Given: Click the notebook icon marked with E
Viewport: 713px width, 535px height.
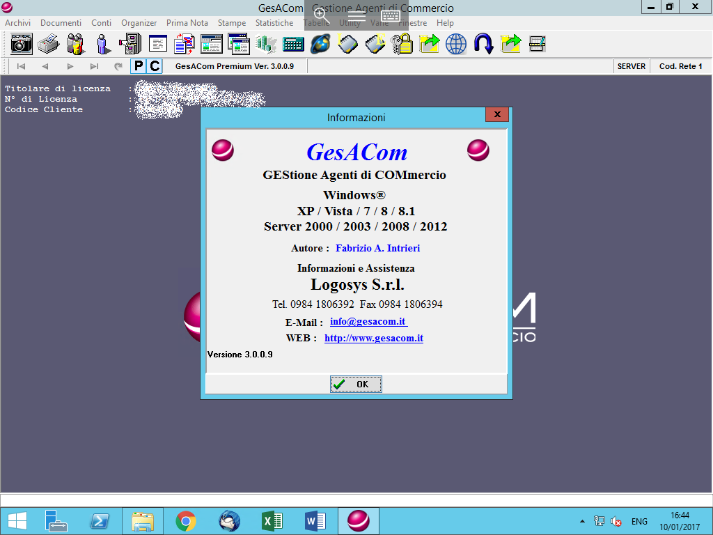Looking at the screenshot, I should [375, 44].
